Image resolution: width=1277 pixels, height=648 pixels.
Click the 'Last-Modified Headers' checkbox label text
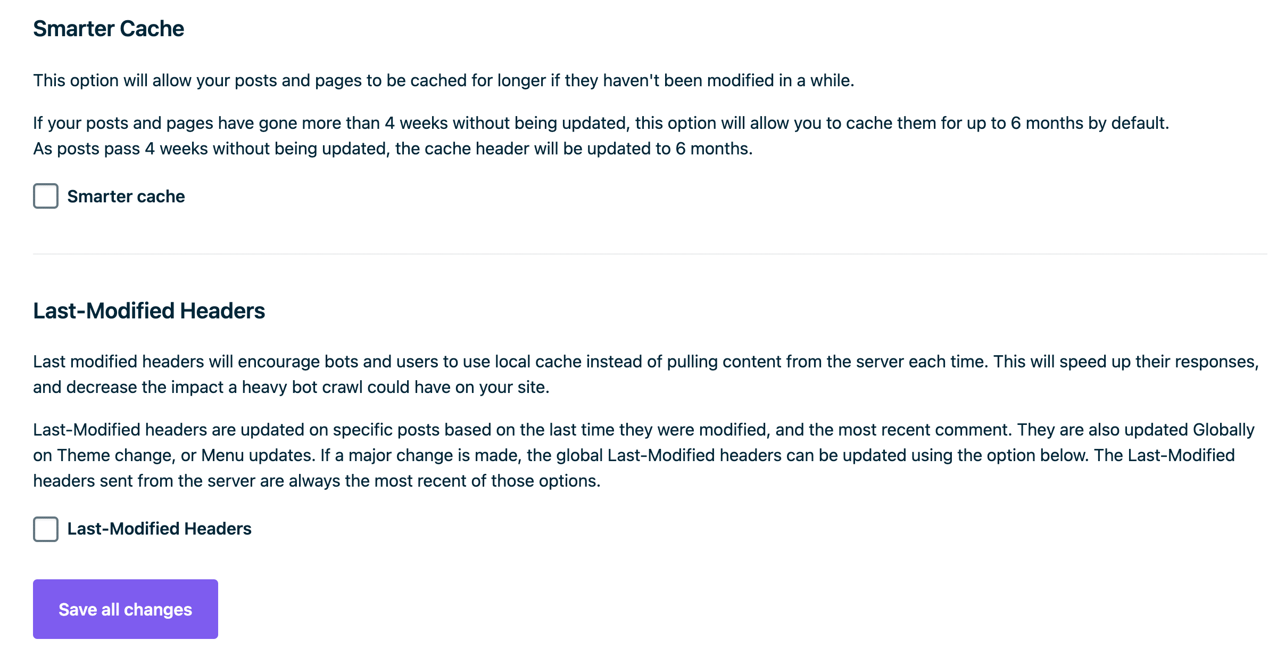click(x=159, y=529)
